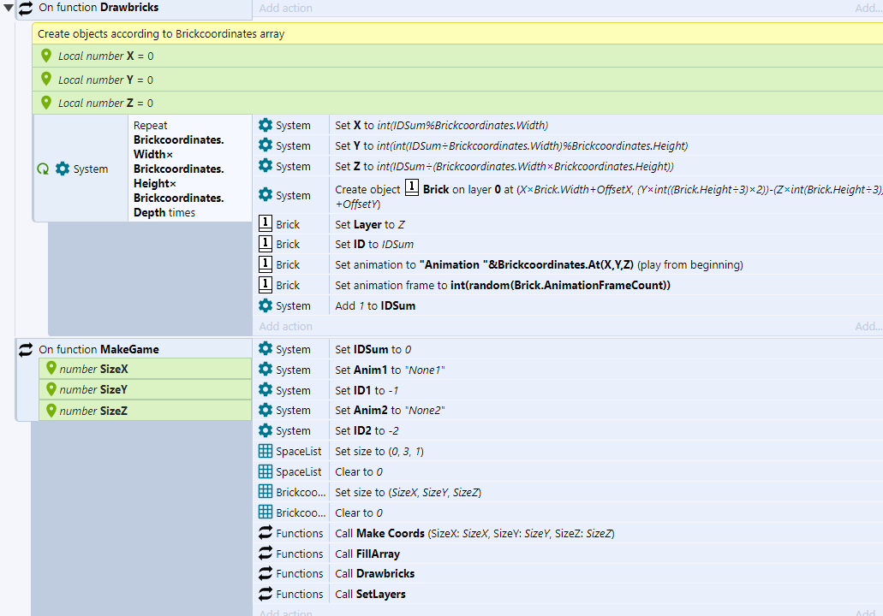Image resolution: width=883 pixels, height=616 pixels.
Task: Select 'Set animation frame to' action text
Action: [x=503, y=285]
